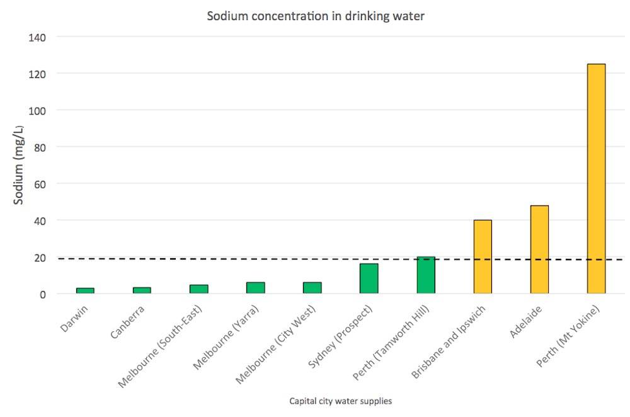Click the yellow Adelaide bar
The height and width of the screenshot is (417, 630).
pos(539,249)
